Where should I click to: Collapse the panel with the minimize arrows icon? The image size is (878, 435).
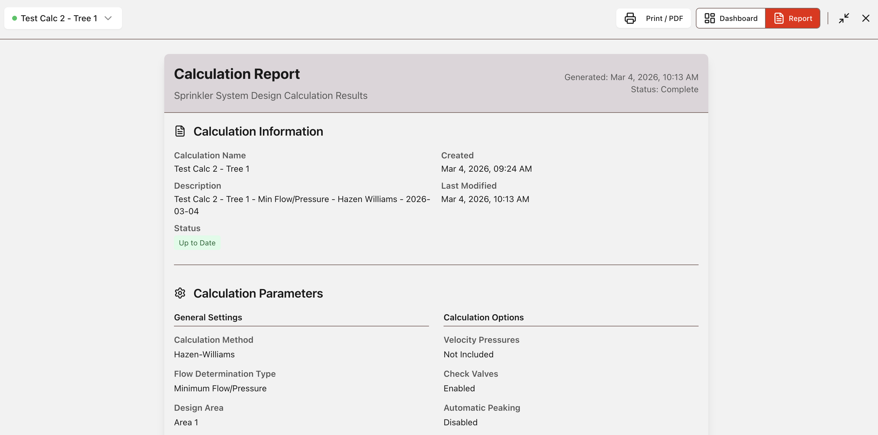844,19
